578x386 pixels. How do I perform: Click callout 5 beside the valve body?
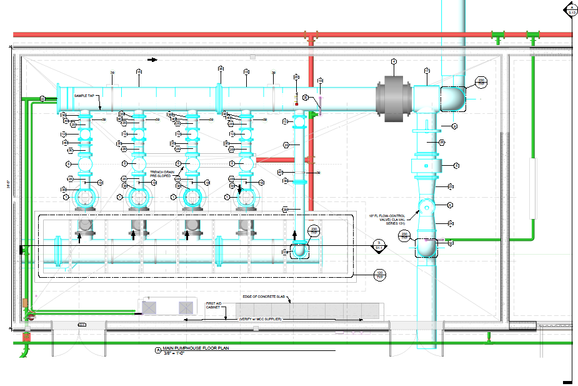click(x=456, y=166)
